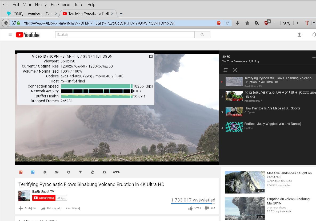
Task: Open the Massive landslides video thumbnail
Action: coord(245,182)
